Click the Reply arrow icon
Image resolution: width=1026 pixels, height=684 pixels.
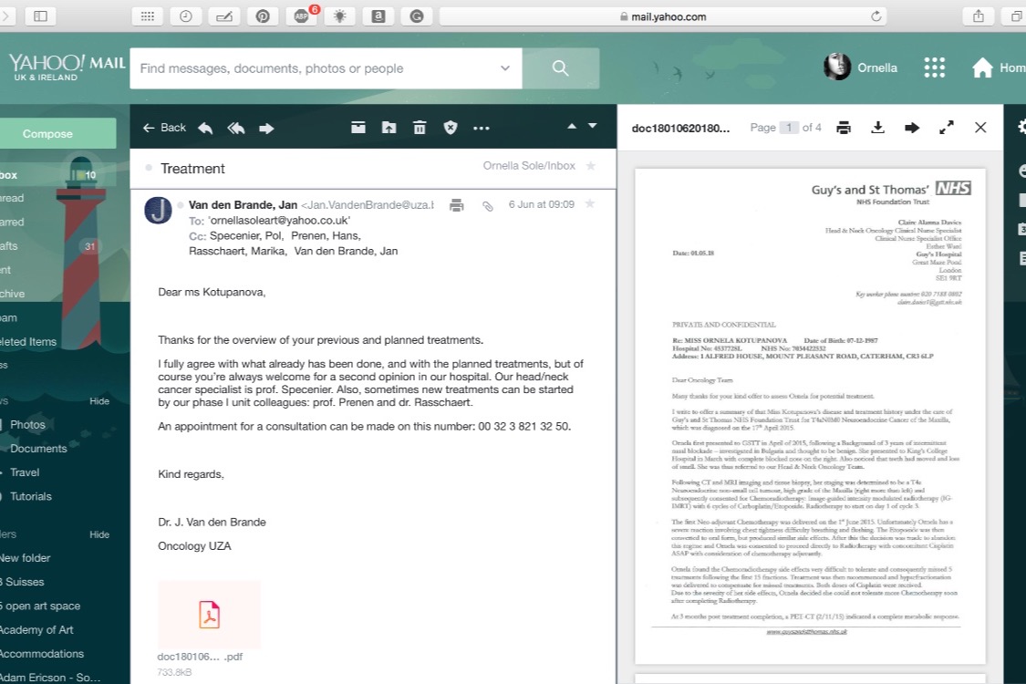coord(205,128)
